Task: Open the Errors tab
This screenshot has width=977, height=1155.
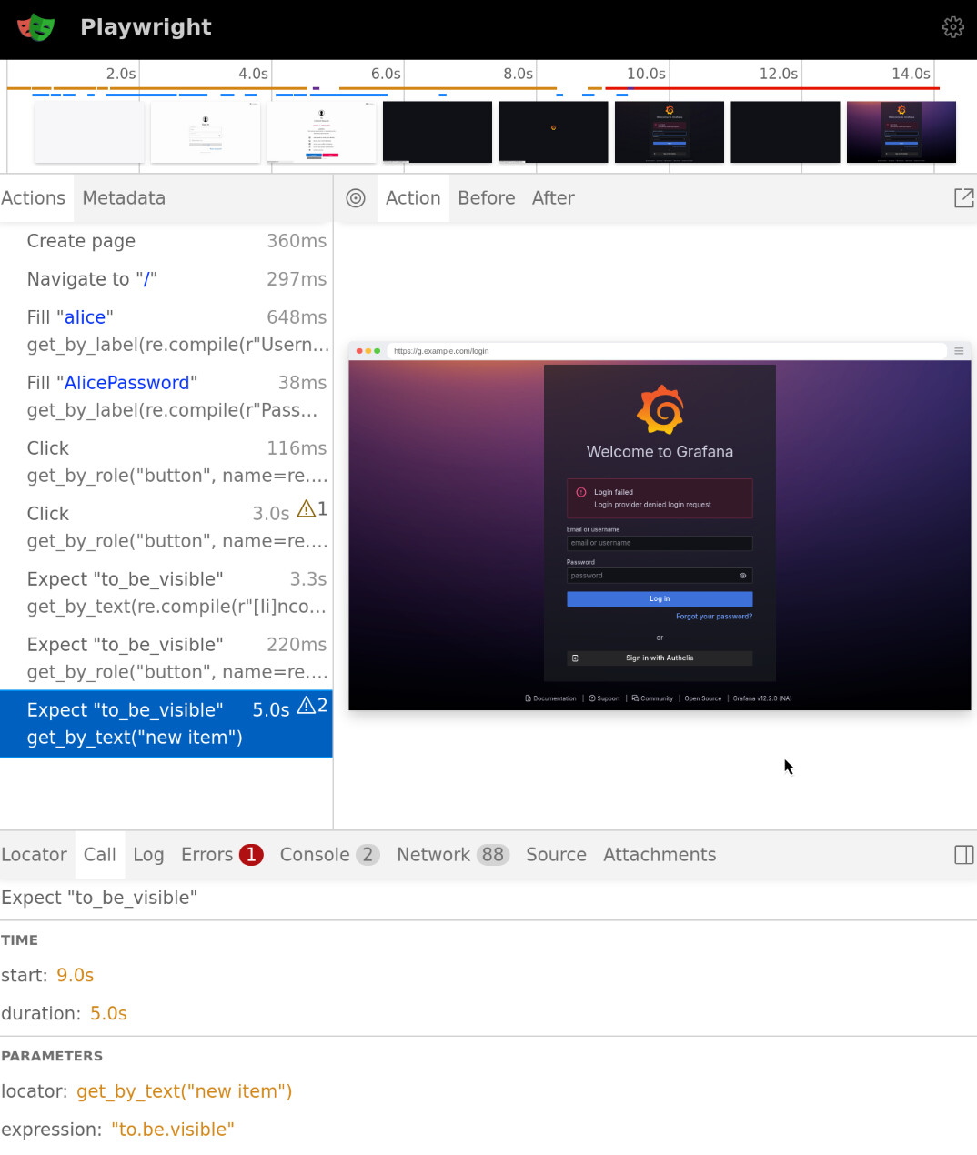Action: click(x=221, y=855)
